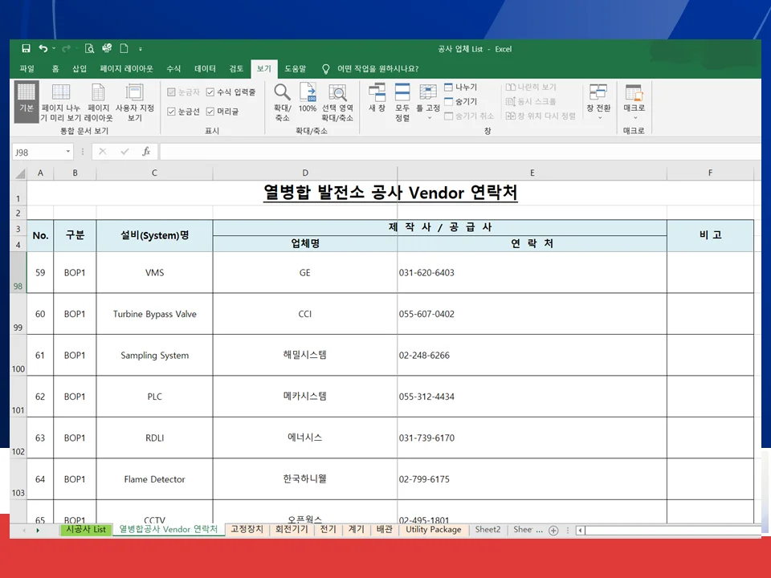Open the Help (도움말) ribbon tab
The image size is (771, 578).
pyautogui.click(x=295, y=69)
